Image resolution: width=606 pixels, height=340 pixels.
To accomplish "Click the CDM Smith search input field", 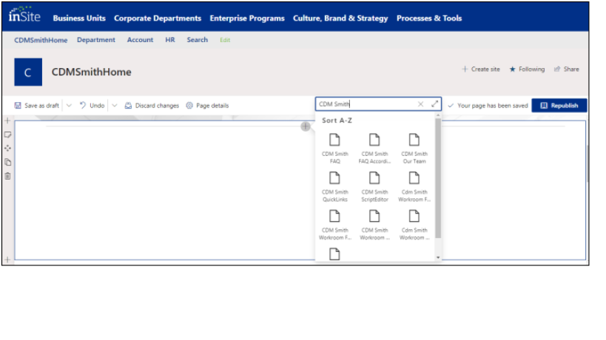I will tap(366, 105).
